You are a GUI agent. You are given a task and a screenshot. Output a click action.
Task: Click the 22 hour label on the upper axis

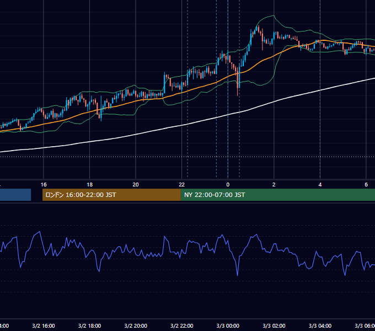pos(182,185)
